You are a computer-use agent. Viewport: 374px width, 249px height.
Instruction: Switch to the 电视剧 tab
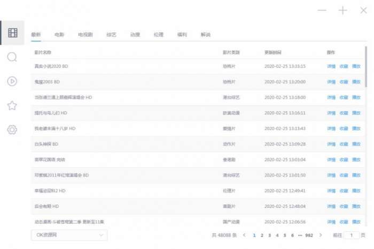click(x=85, y=35)
